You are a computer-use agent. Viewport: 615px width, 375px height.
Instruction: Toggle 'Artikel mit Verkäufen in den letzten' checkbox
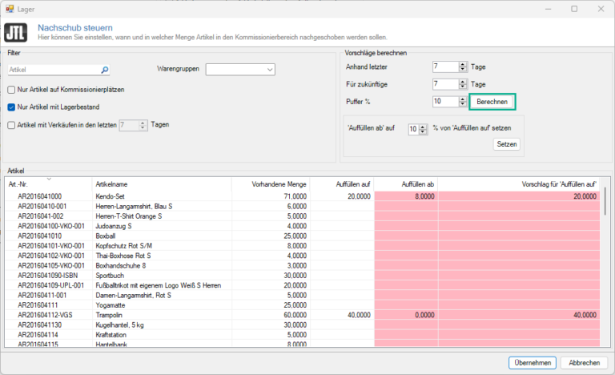[x=11, y=124]
